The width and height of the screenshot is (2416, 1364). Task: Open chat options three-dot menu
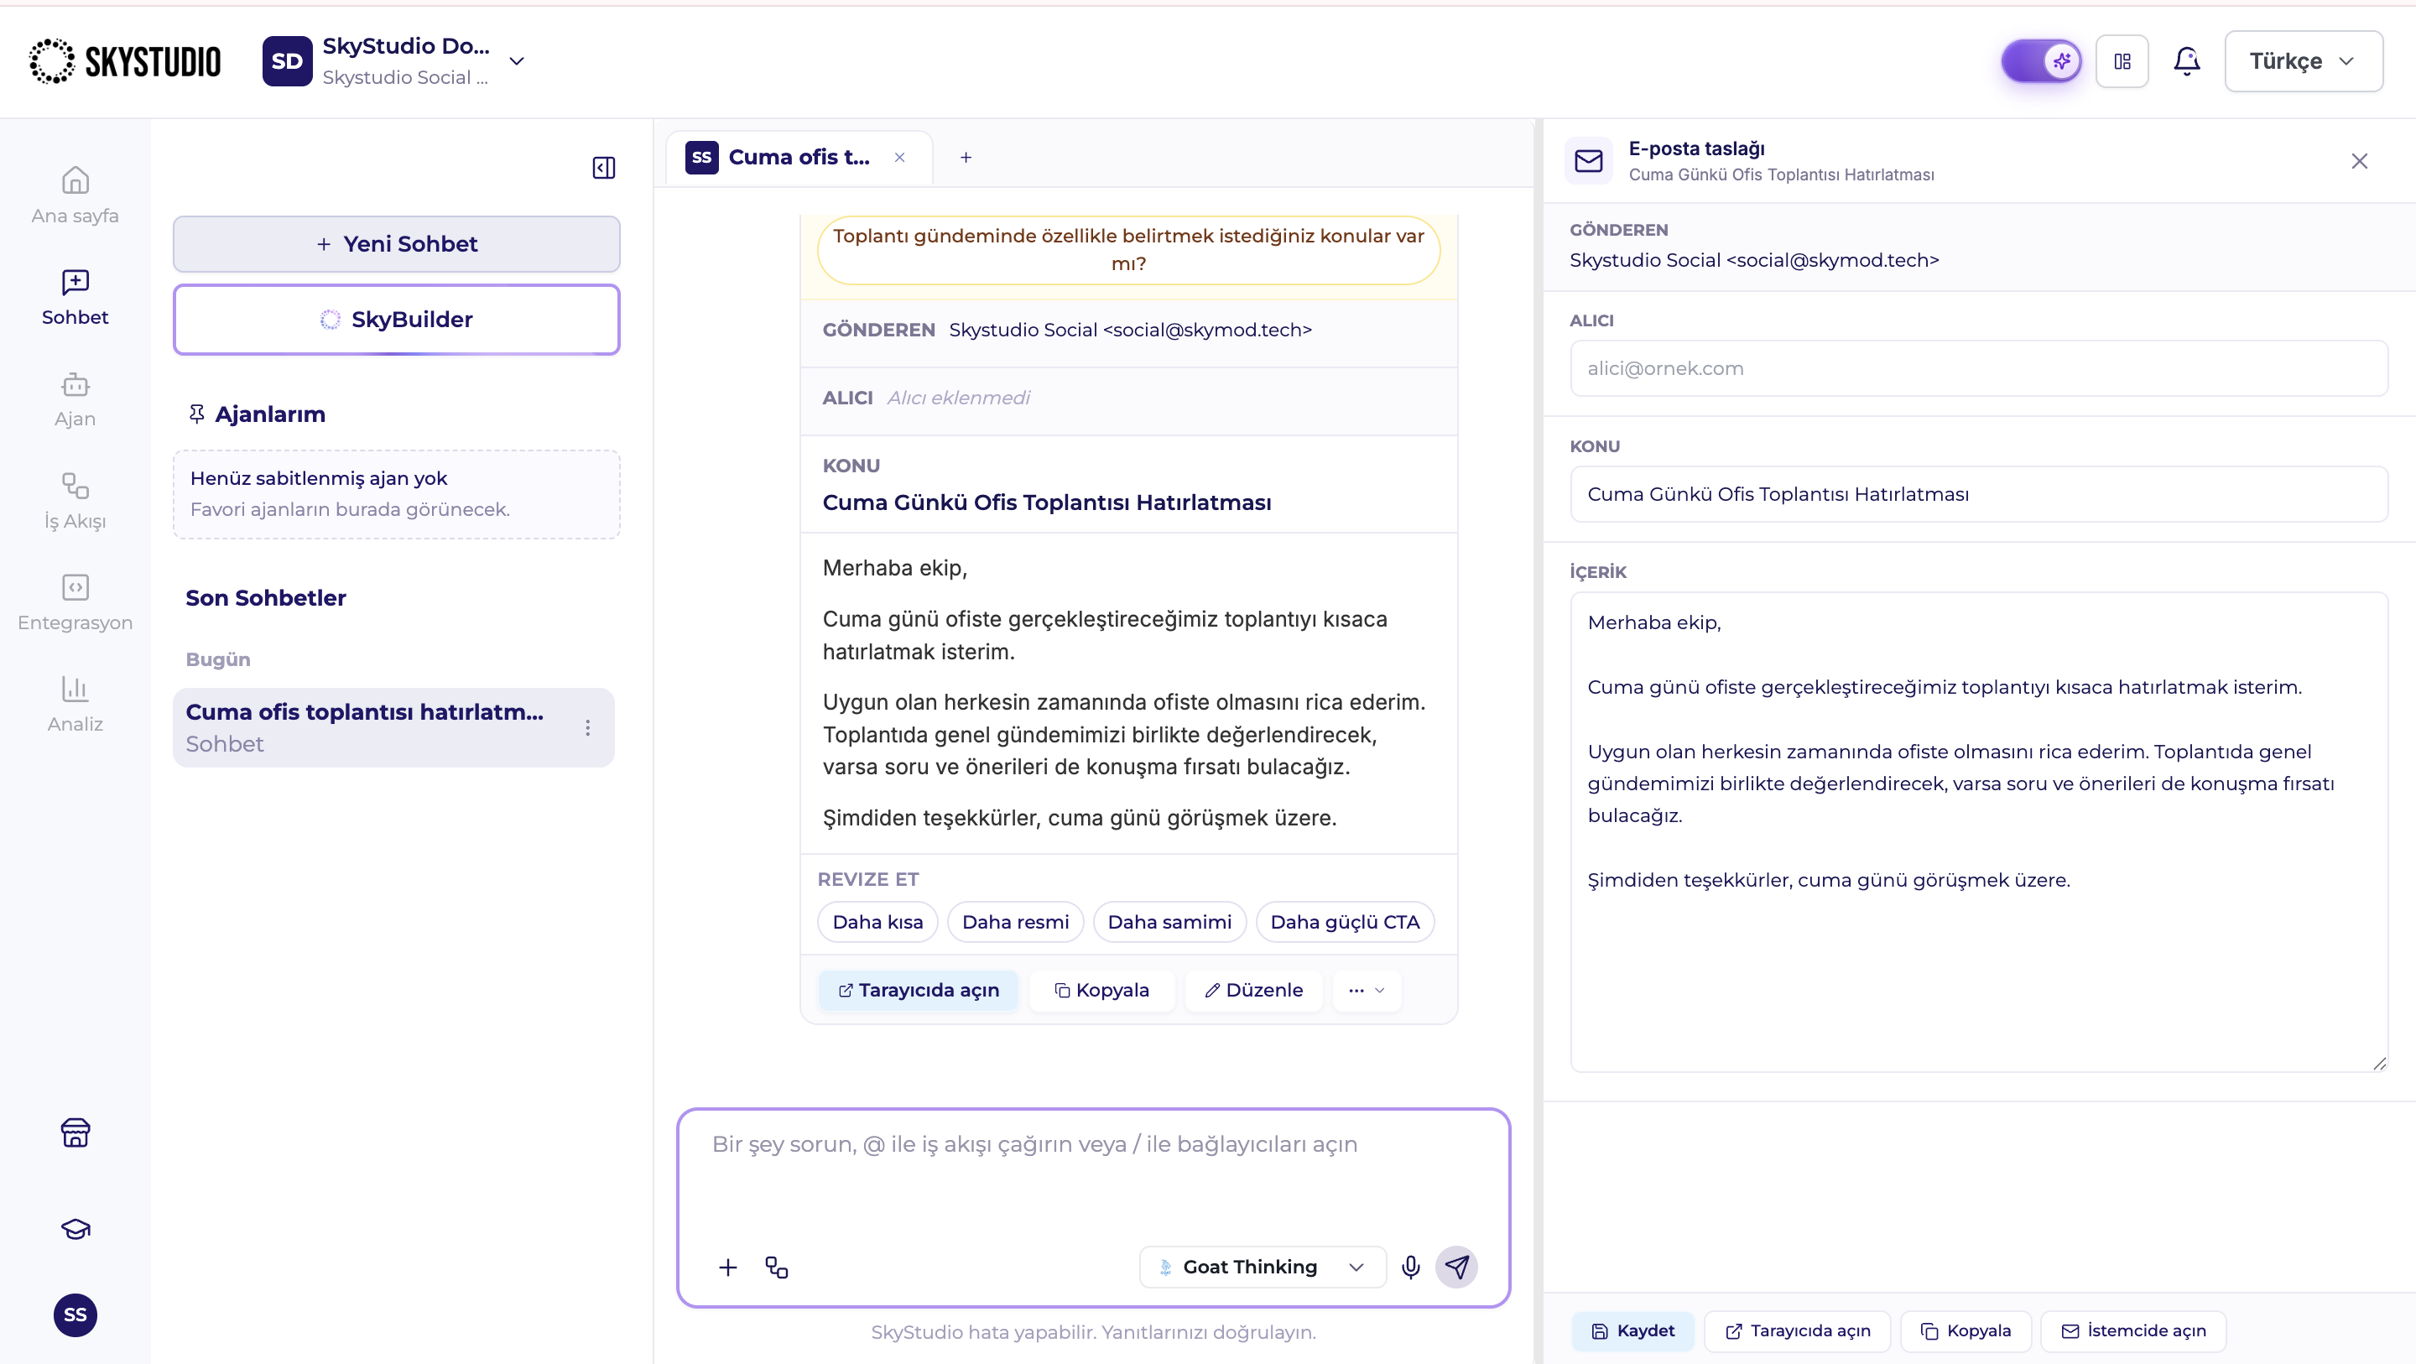point(588,727)
